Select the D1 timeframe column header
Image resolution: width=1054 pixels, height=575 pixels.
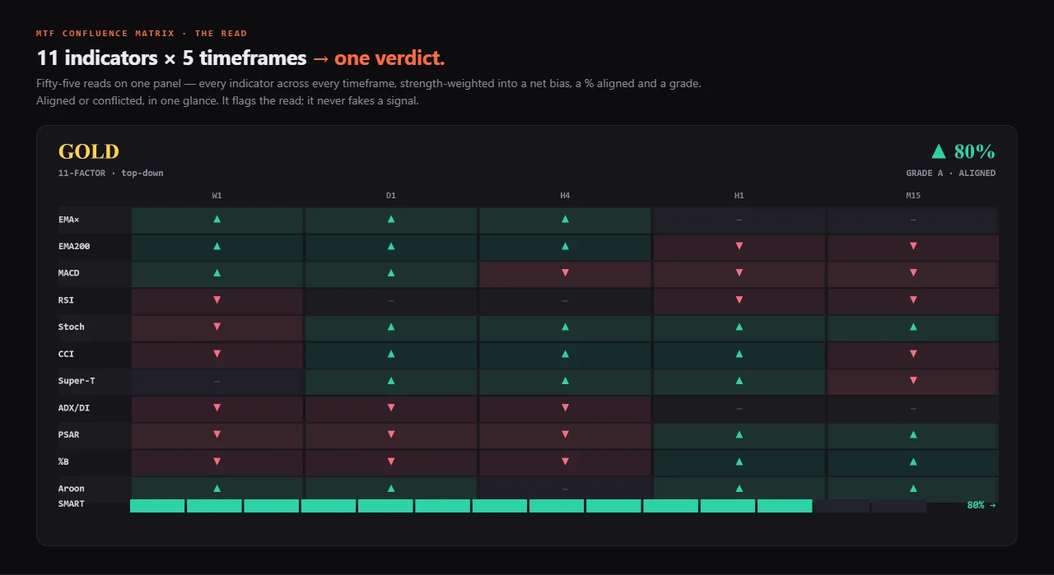[x=391, y=196]
